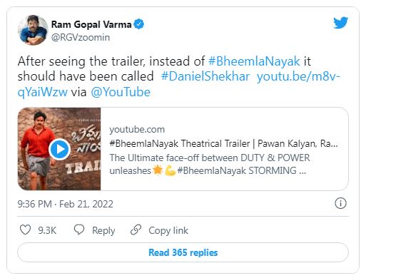Click the chain link copy icon

pyautogui.click(x=136, y=230)
